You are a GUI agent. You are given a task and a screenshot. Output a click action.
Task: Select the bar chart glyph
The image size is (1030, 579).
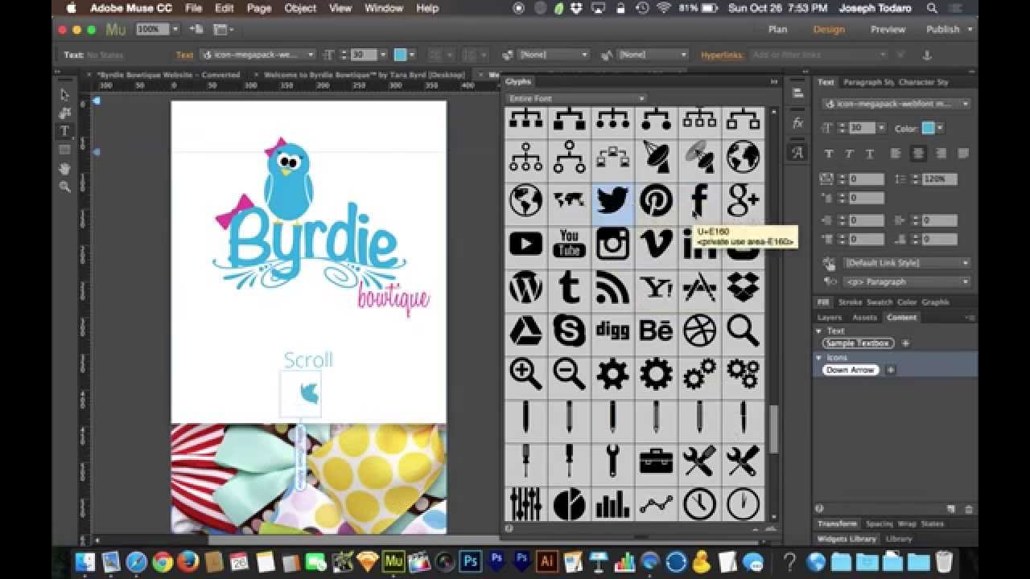612,504
